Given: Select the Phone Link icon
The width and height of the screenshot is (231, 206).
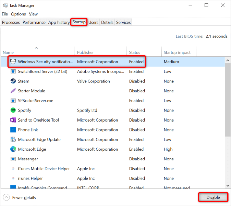Looking at the screenshot, I should [13, 130].
